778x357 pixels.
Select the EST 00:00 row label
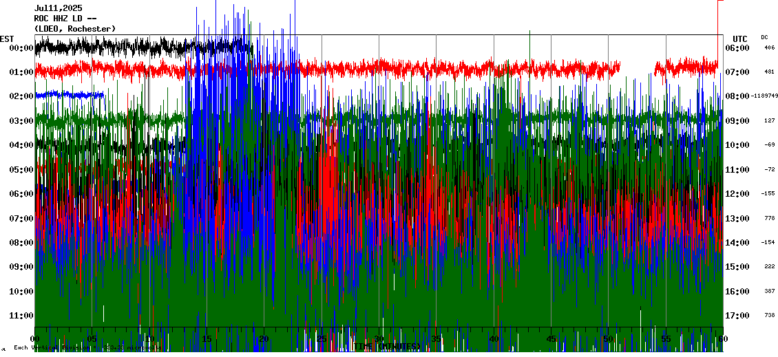coord(21,48)
